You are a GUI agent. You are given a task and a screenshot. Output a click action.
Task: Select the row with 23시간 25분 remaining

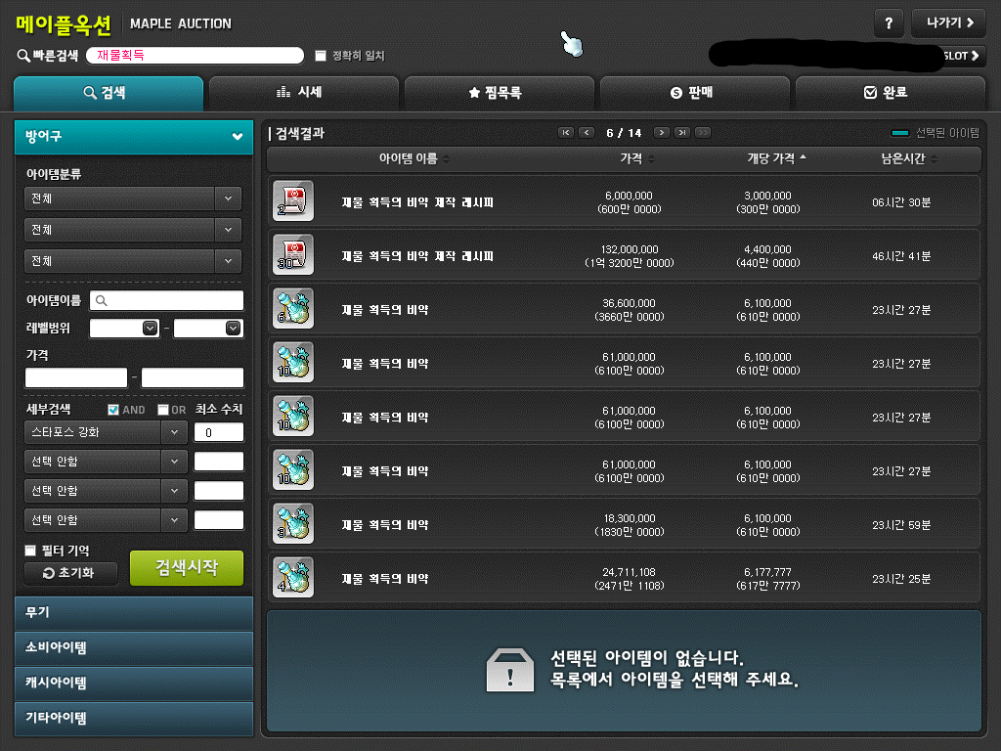click(624, 577)
